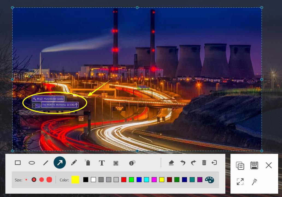Delete all annotations with trash icon
Screen dimensions: 282x197
point(204,163)
